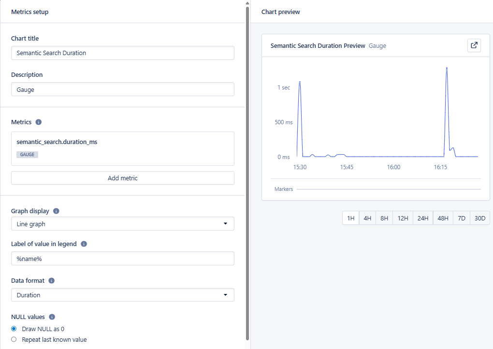This screenshot has height=349, width=493.
Task: Click the info icon for Label of value
Action: pos(83,244)
